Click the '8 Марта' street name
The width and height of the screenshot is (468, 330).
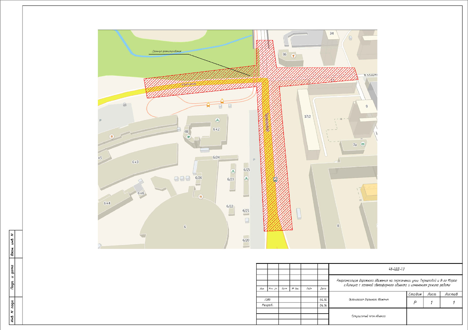[x=370, y=74]
